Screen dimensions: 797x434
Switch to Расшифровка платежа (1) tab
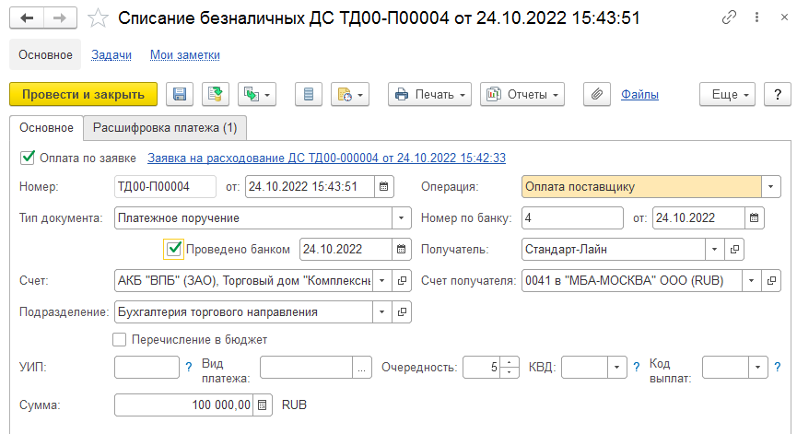click(x=165, y=127)
